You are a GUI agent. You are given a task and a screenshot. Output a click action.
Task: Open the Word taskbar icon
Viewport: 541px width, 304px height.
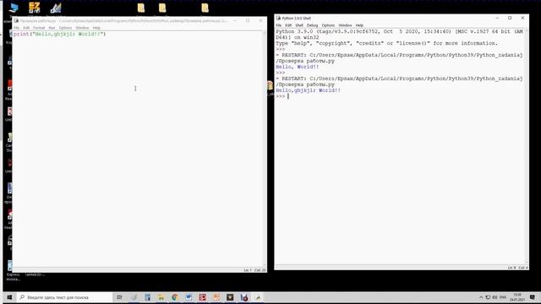click(189, 297)
